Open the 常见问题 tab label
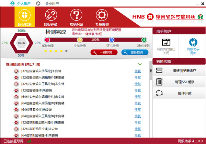The height and width of the screenshot is (144, 206). (x=76, y=25)
